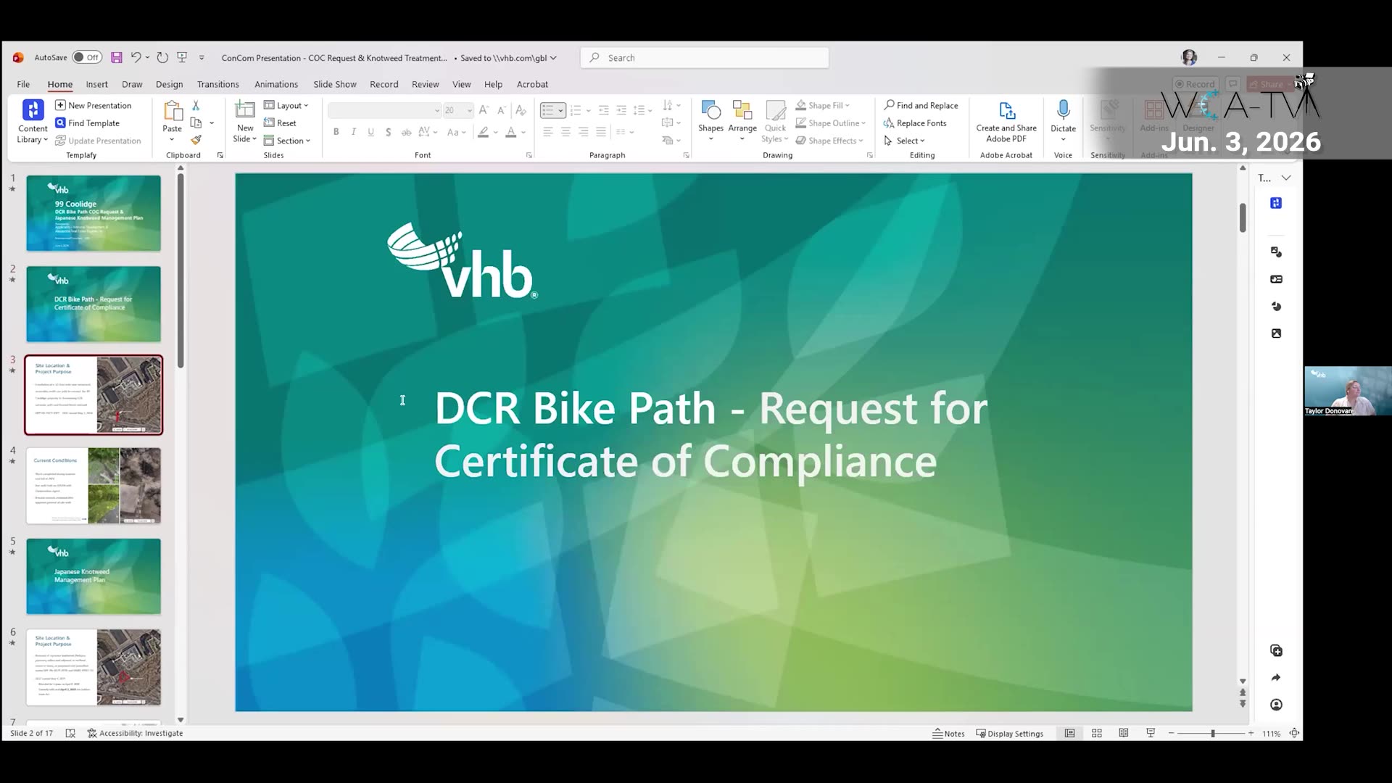Start Slide Show from status bar icon
Viewport: 1392px width, 783px height.
pyautogui.click(x=1151, y=733)
